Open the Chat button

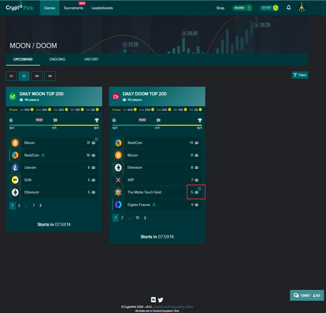pos(307,295)
